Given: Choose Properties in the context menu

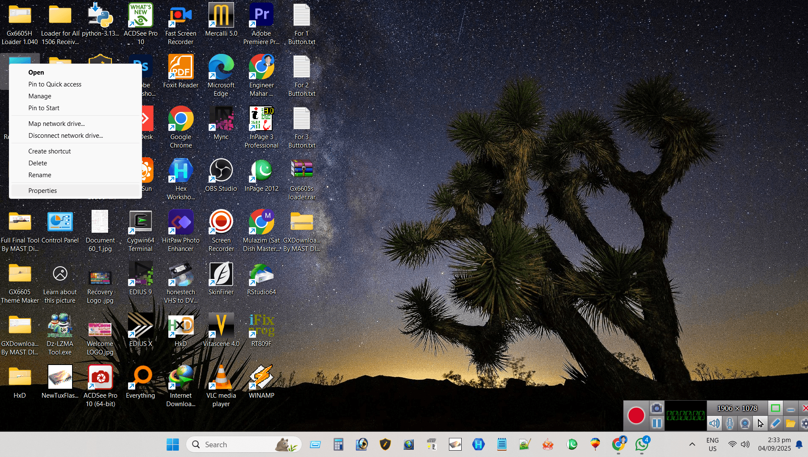Looking at the screenshot, I should point(42,191).
